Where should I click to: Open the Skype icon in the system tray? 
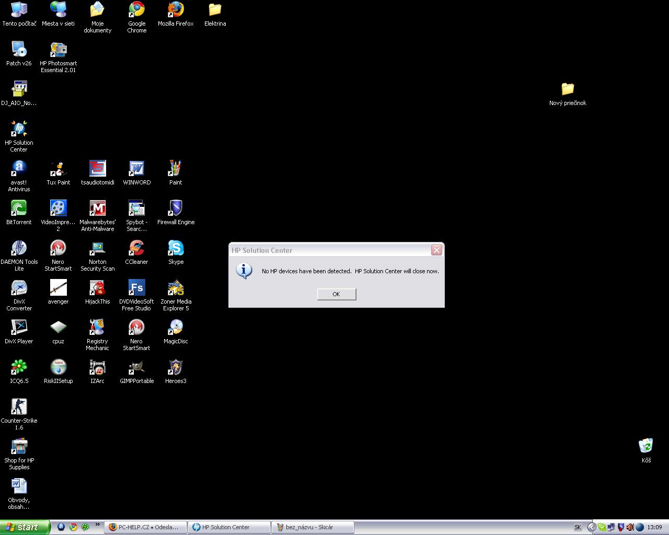click(x=602, y=527)
